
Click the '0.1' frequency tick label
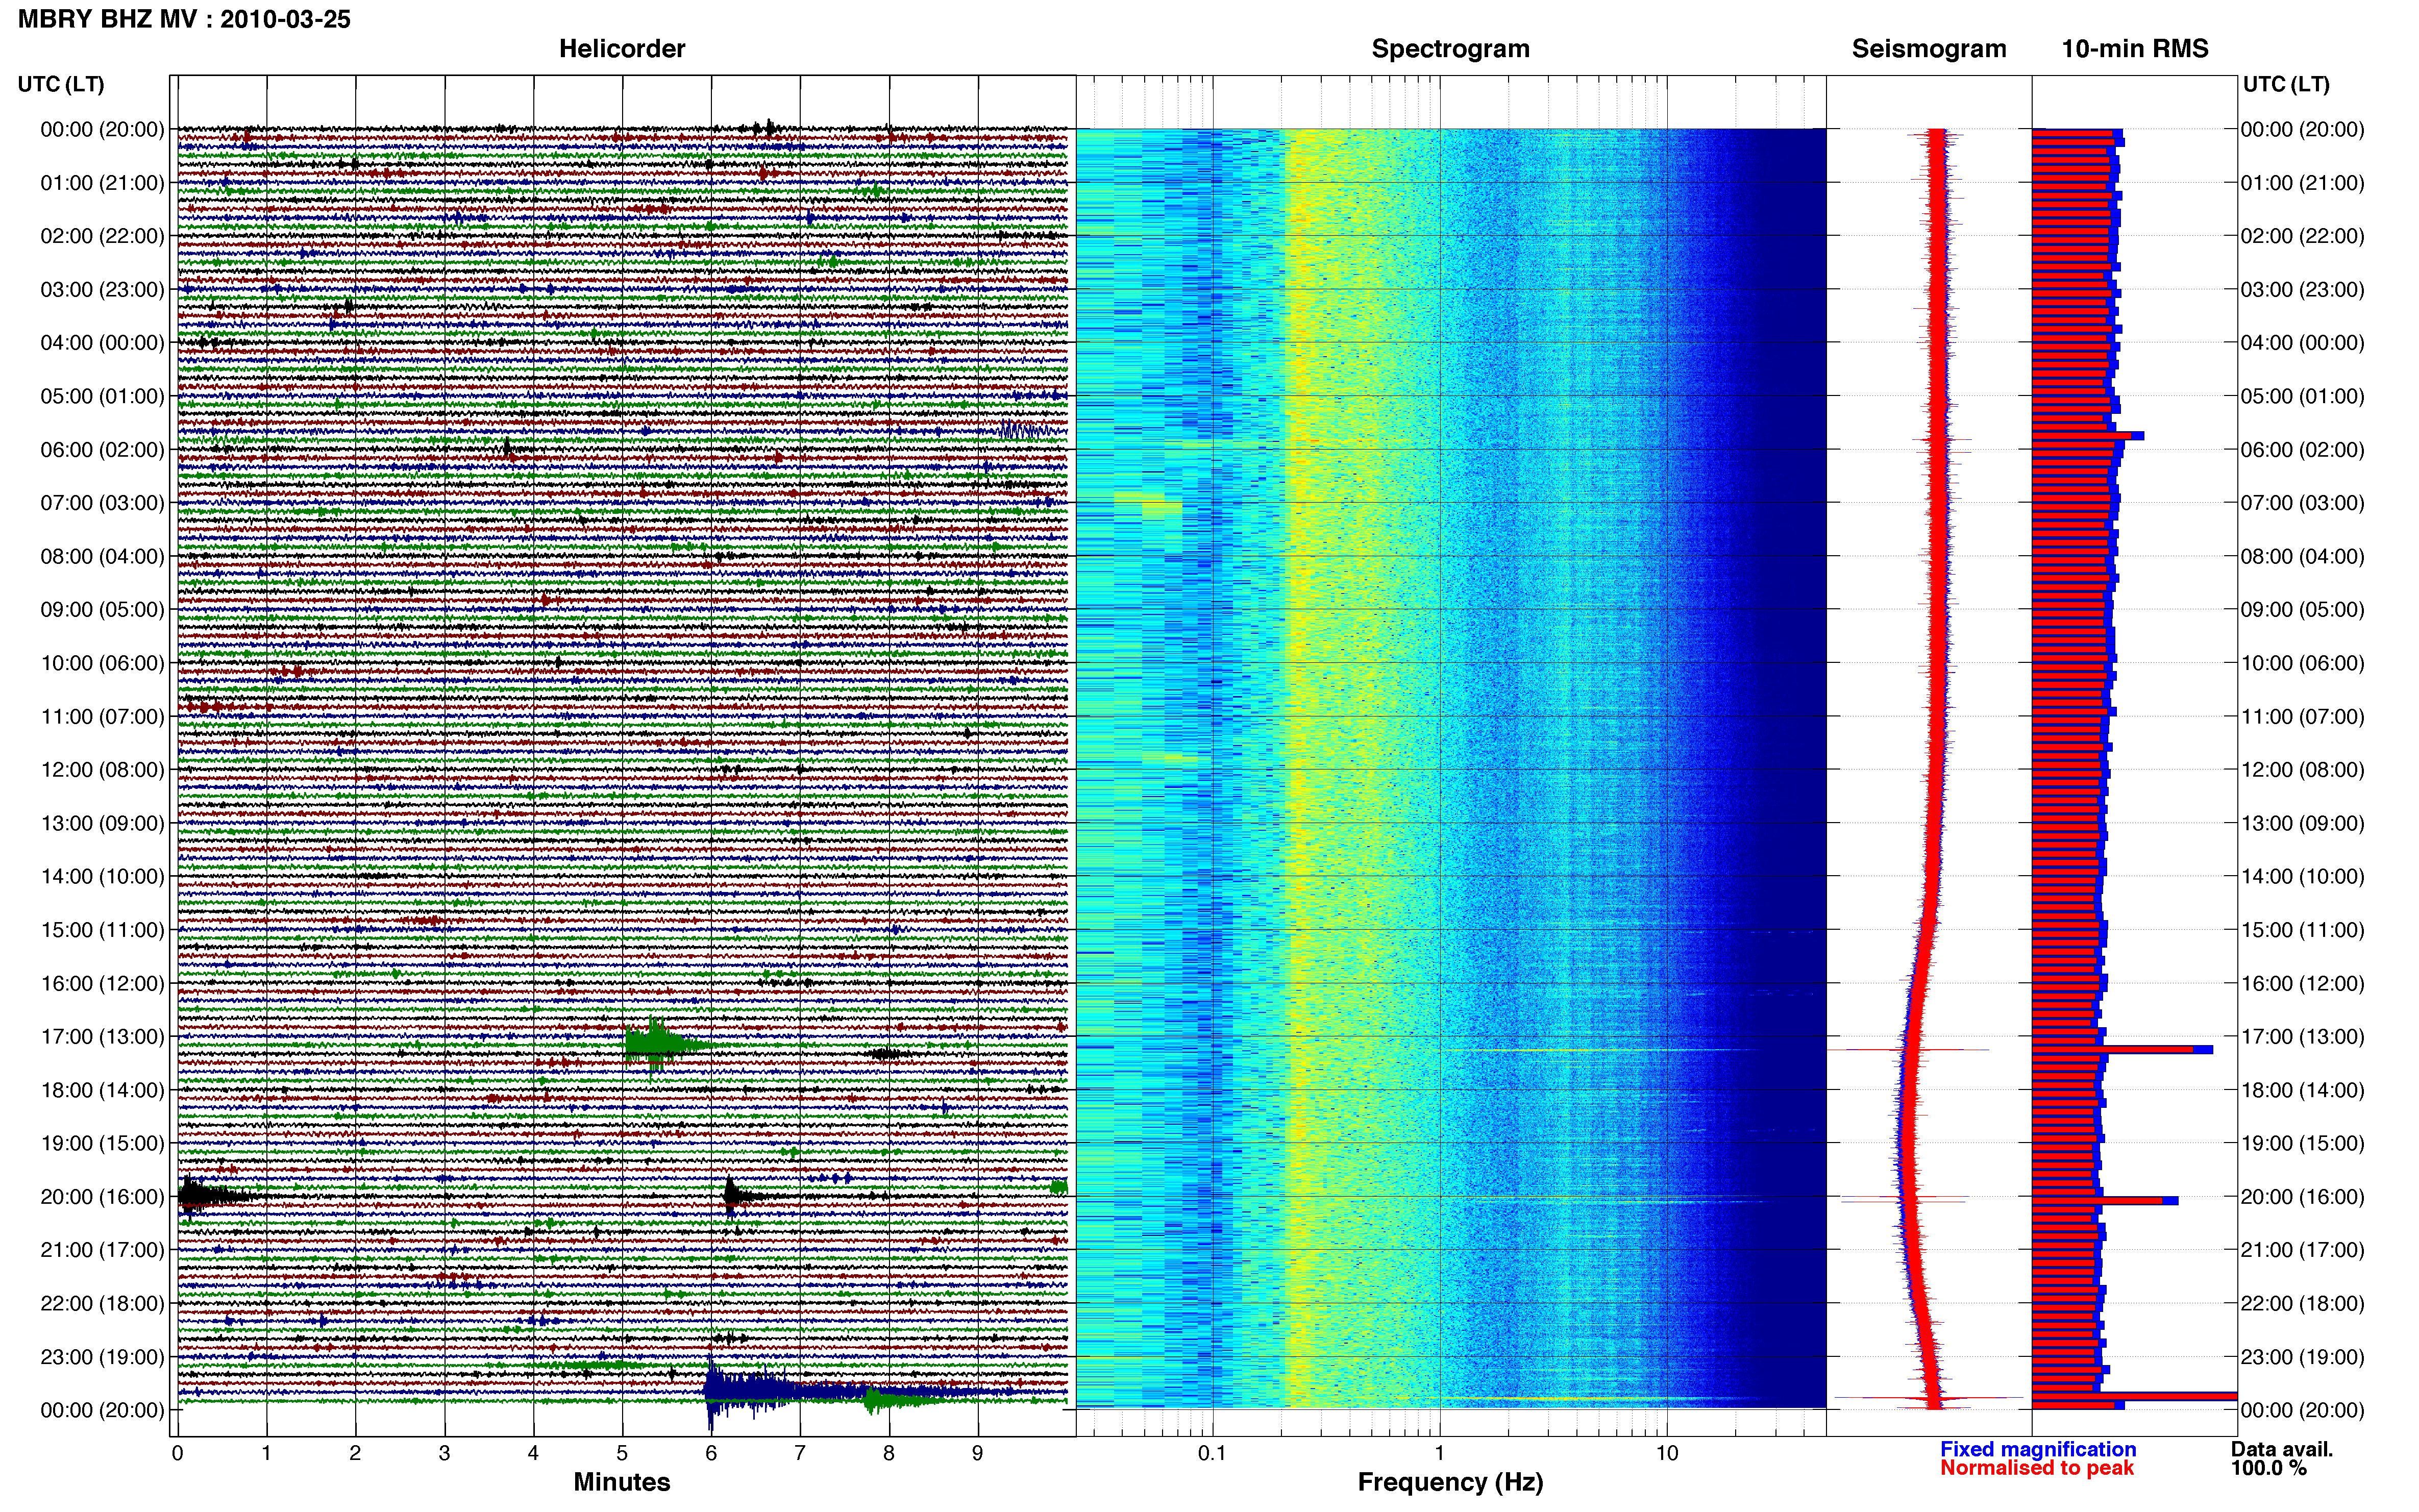pyautogui.click(x=1213, y=1453)
